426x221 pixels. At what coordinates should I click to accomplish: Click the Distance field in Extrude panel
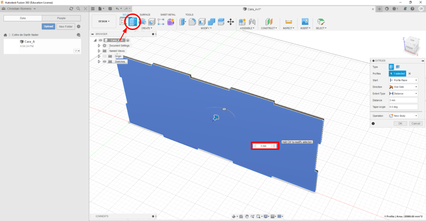(x=403, y=100)
